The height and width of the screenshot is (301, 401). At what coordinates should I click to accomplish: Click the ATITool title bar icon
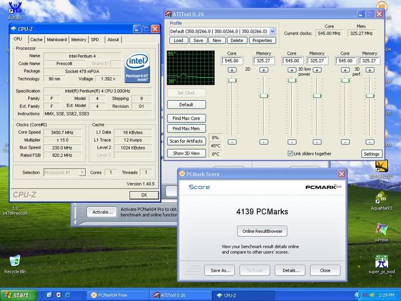tap(168, 14)
